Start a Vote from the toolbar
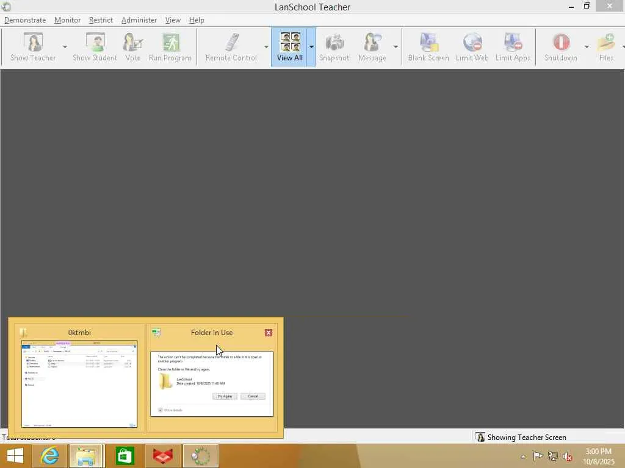Viewport: 625px width, 468px height. [x=132, y=47]
